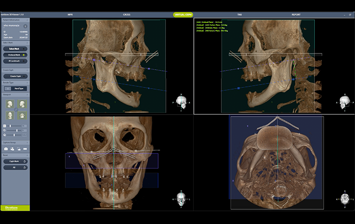Switch to the MPR tab
Viewport: 355px width, 224px height.
pyautogui.click(x=70, y=14)
